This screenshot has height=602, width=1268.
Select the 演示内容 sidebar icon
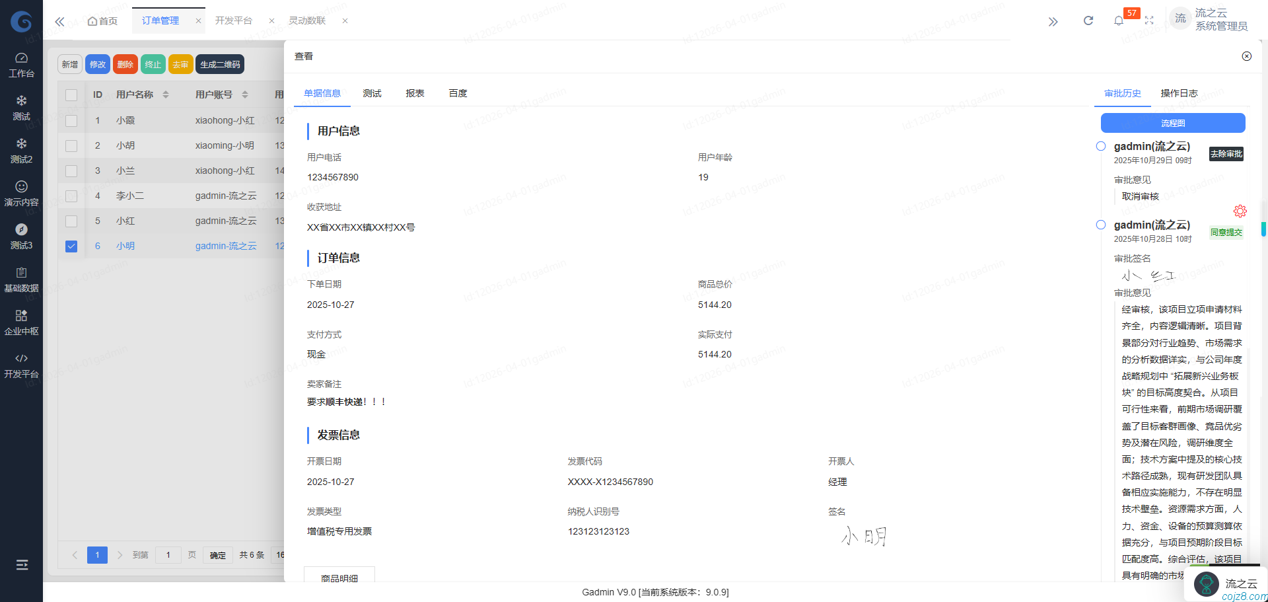(22, 193)
